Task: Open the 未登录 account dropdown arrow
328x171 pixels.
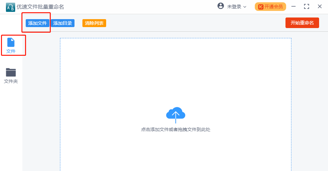Action: 245,7
